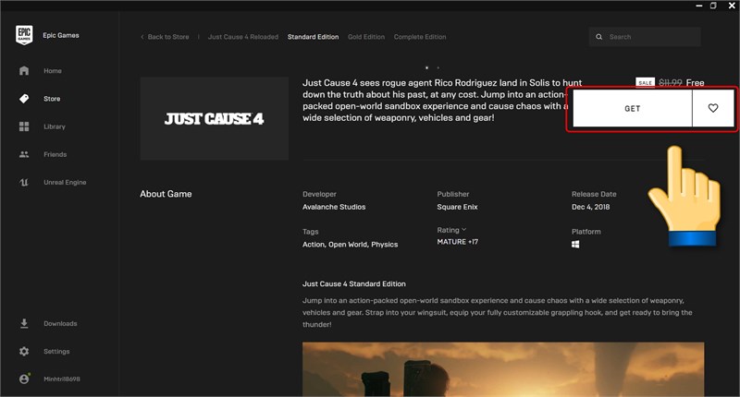The width and height of the screenshot is (740, 397).
Task: Click the Action, Open World, Physics tags
Action: pyautogui.click(x=351, y=245)
